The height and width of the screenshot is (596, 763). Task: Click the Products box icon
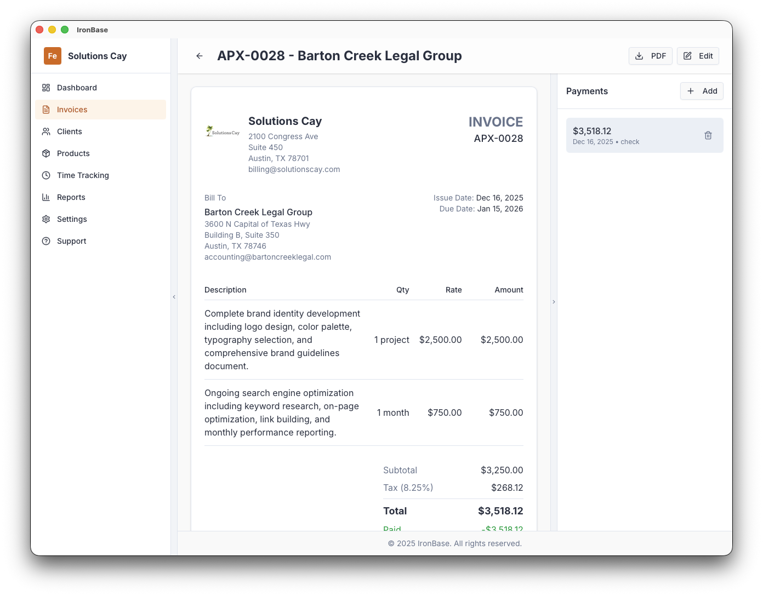pos(46,153)
